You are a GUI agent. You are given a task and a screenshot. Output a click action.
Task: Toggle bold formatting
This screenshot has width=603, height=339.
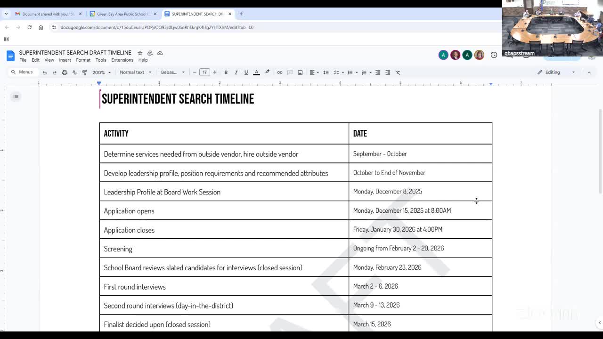tap(226, 73)
